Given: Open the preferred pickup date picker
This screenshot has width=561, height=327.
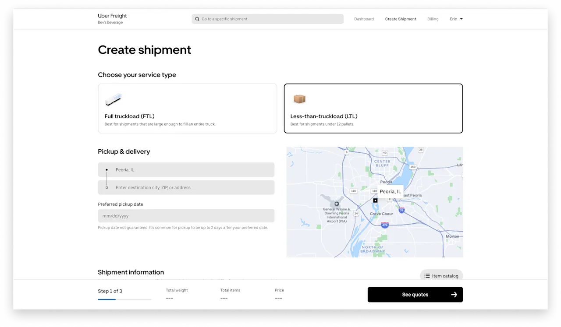Looking at the screenshot, I should click(186, 215).
